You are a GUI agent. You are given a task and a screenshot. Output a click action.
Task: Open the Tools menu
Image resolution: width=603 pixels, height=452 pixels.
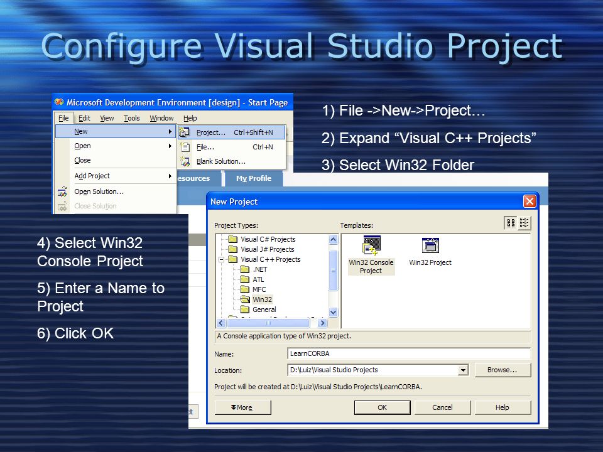click(131, 118)
